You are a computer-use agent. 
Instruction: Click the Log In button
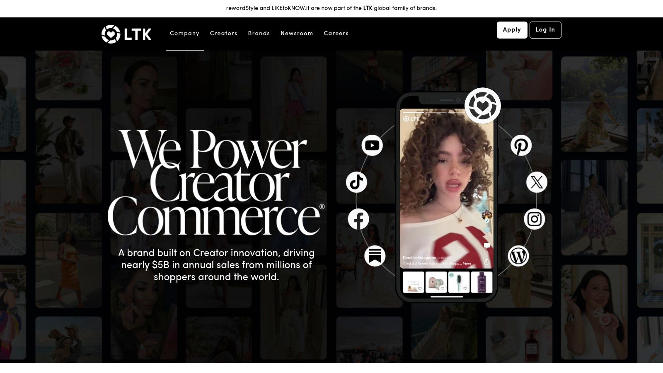pyautogui.click(x=545, y=30)
